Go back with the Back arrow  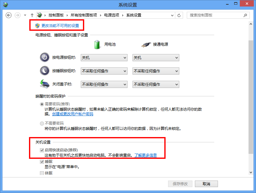click(8, 15)
